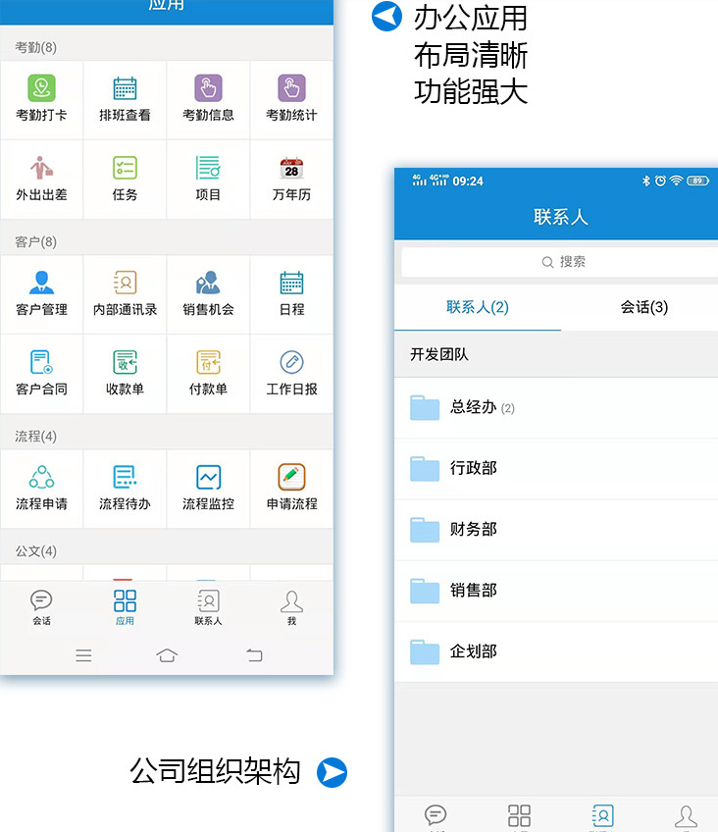
Task: Click the 09:24 clock in status bar
Action: click(468, 182)
